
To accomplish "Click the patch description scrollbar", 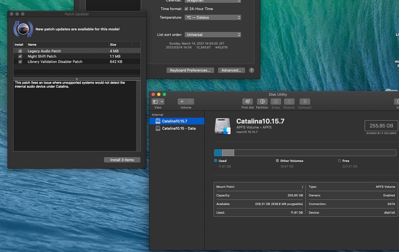I will [138, 116].
